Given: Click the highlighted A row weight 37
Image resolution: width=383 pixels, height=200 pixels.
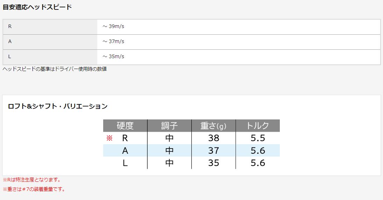Looking at the screenshot, I should click(213, 151).
